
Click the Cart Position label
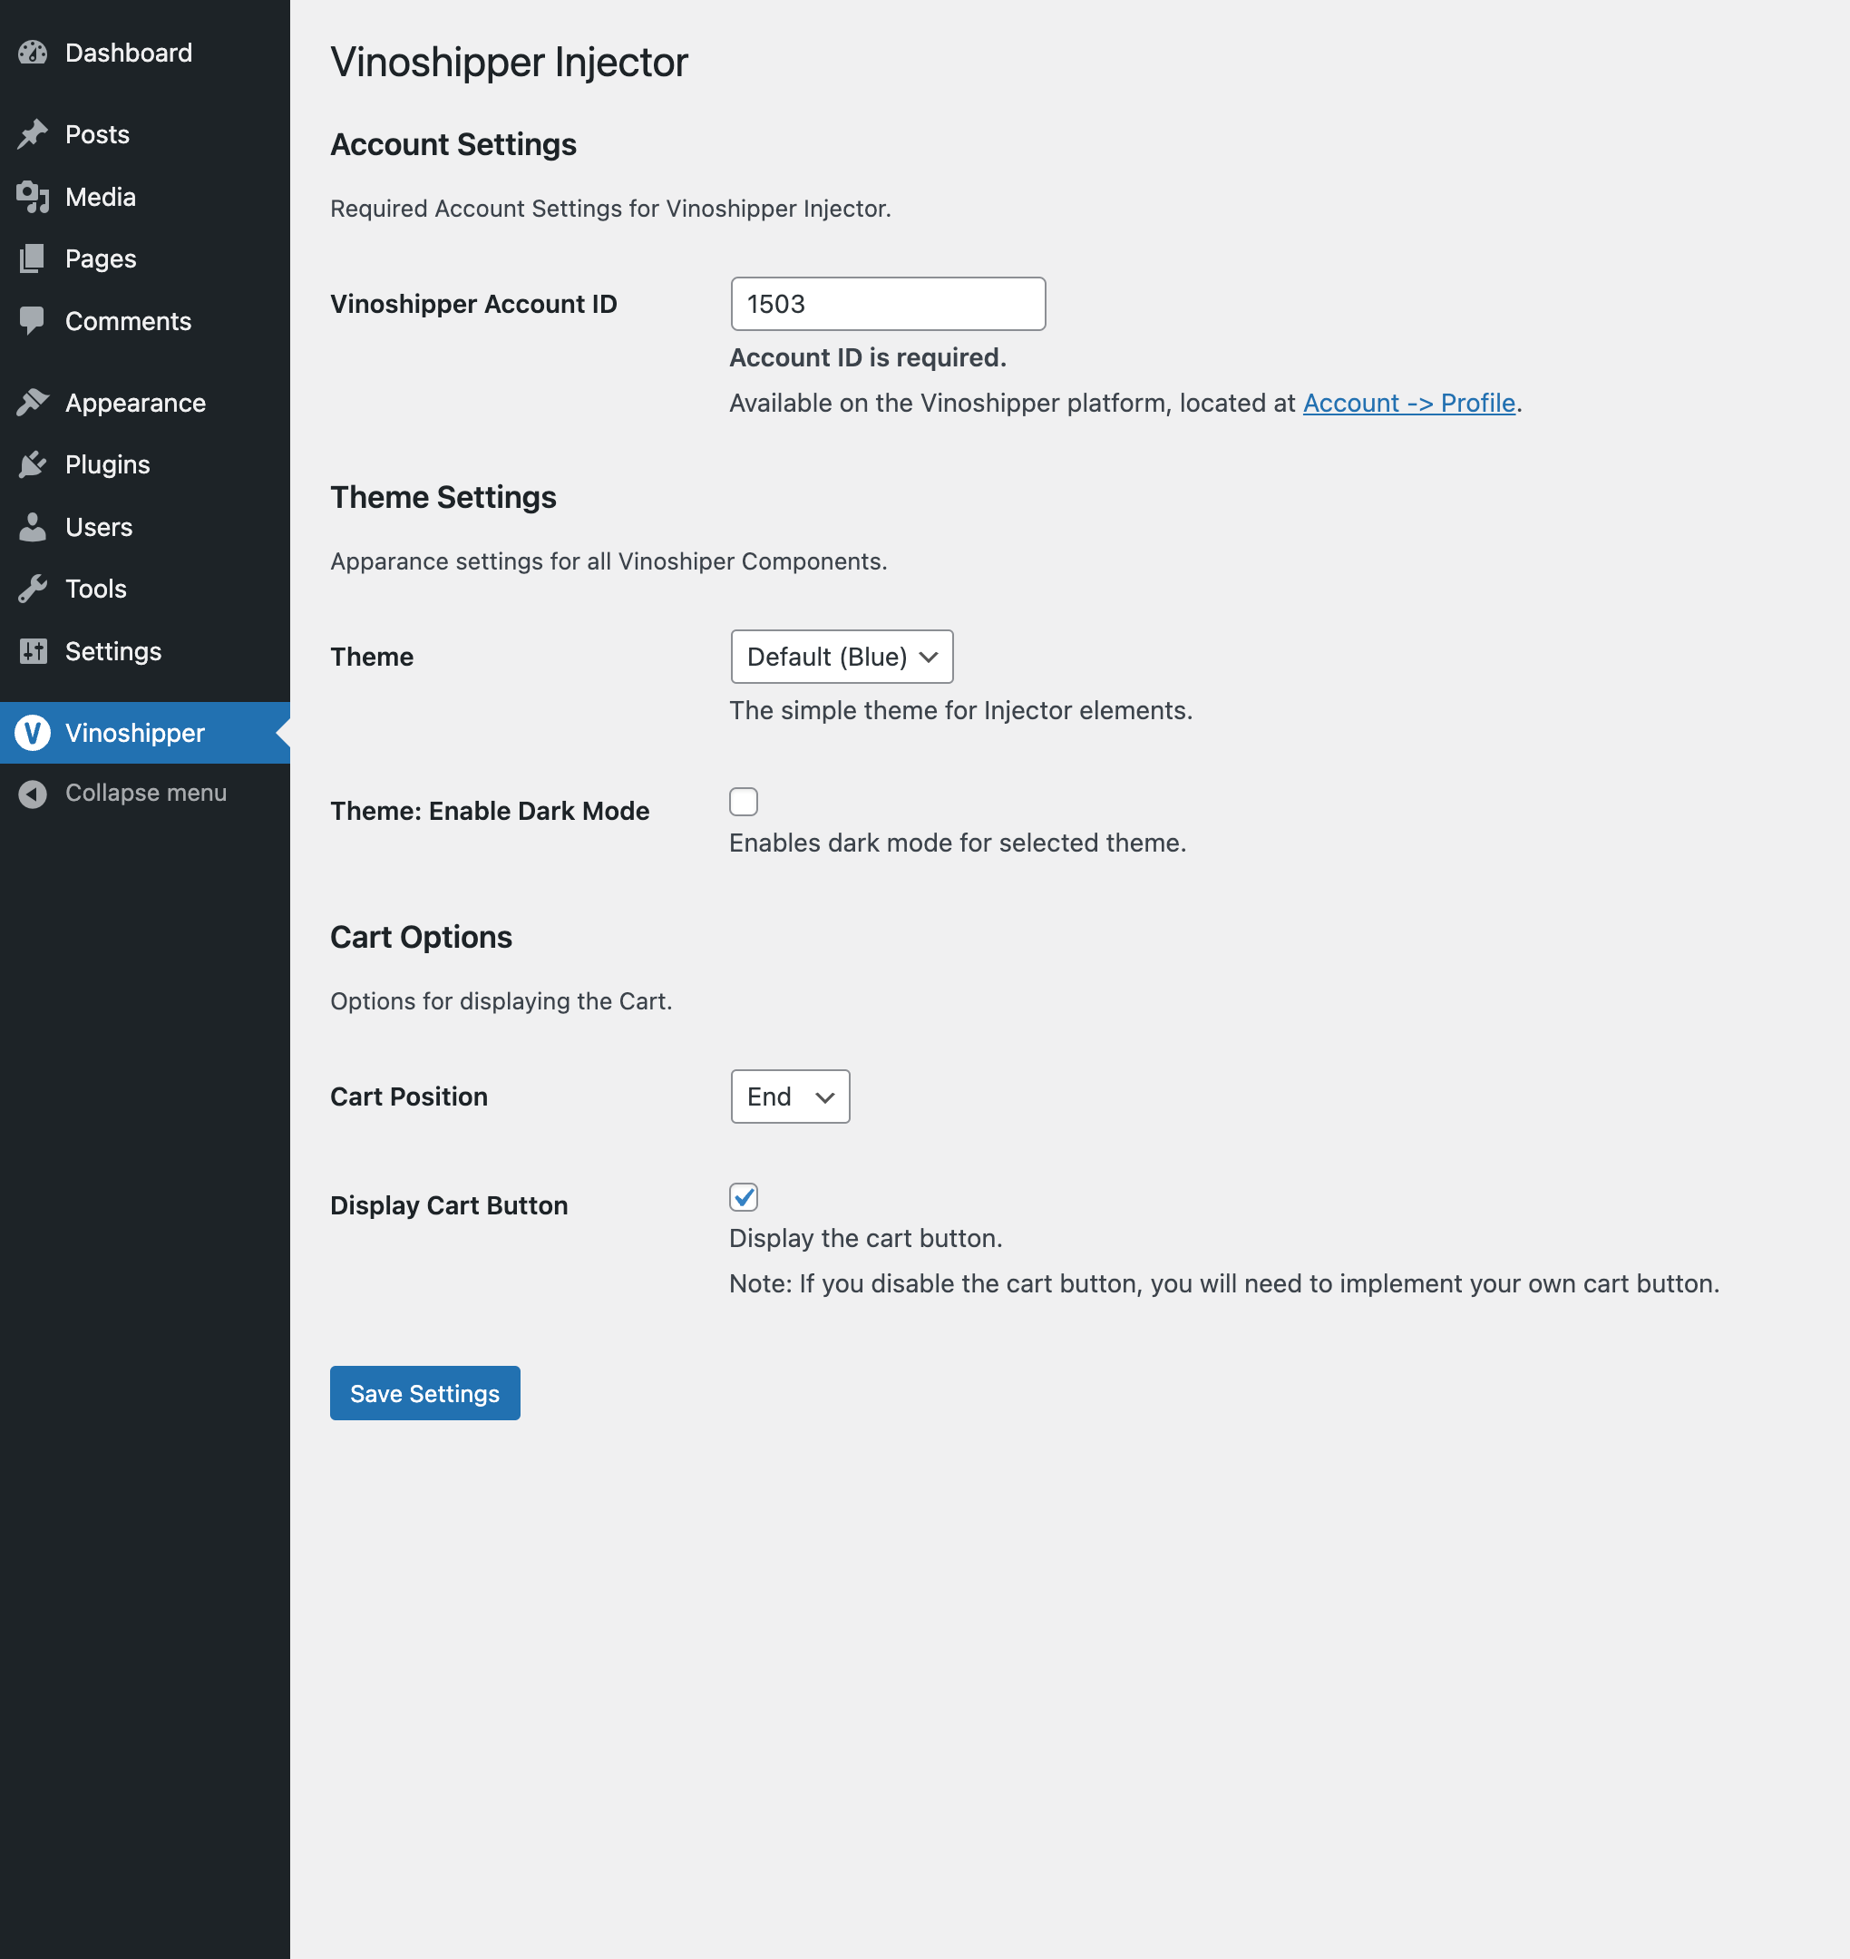(x=409, y=1096)
